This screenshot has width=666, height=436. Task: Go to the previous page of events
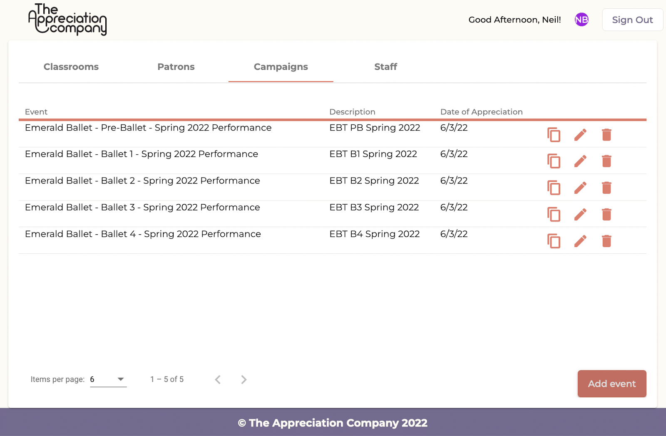(218, 379)
